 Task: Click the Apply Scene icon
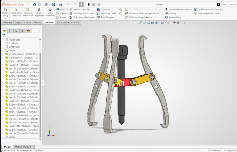[178, 23]
